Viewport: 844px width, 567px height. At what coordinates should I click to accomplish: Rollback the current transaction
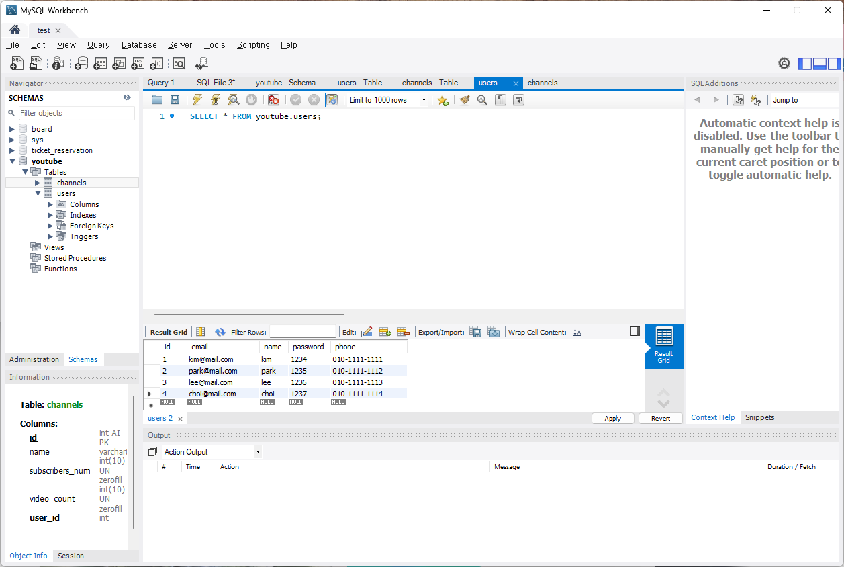[x=314, y=100]
